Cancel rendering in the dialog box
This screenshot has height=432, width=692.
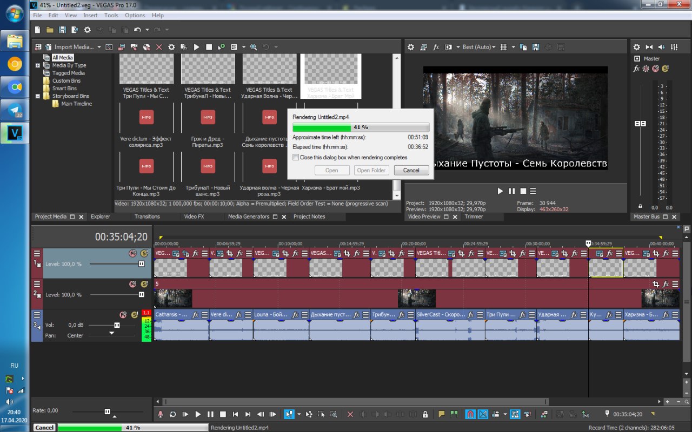[411, 170]
